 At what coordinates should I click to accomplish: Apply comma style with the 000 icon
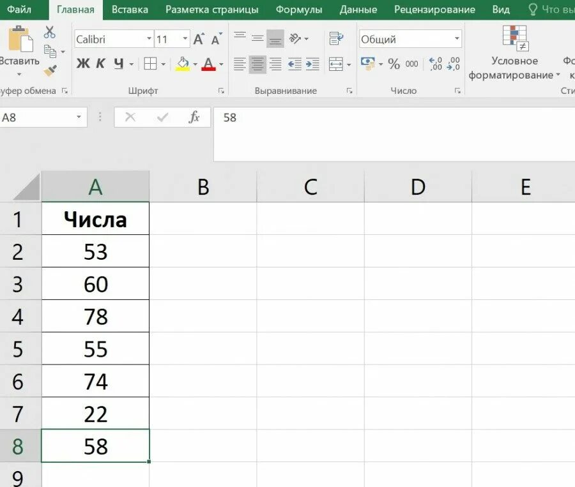coord(412,64)
